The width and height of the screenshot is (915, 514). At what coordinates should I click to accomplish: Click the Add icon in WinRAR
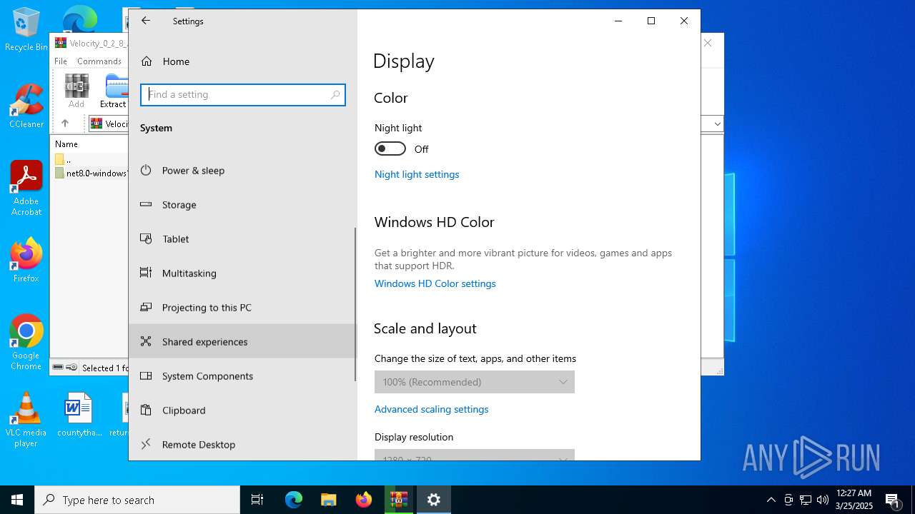pyautogui.click(x=76, y=91)
